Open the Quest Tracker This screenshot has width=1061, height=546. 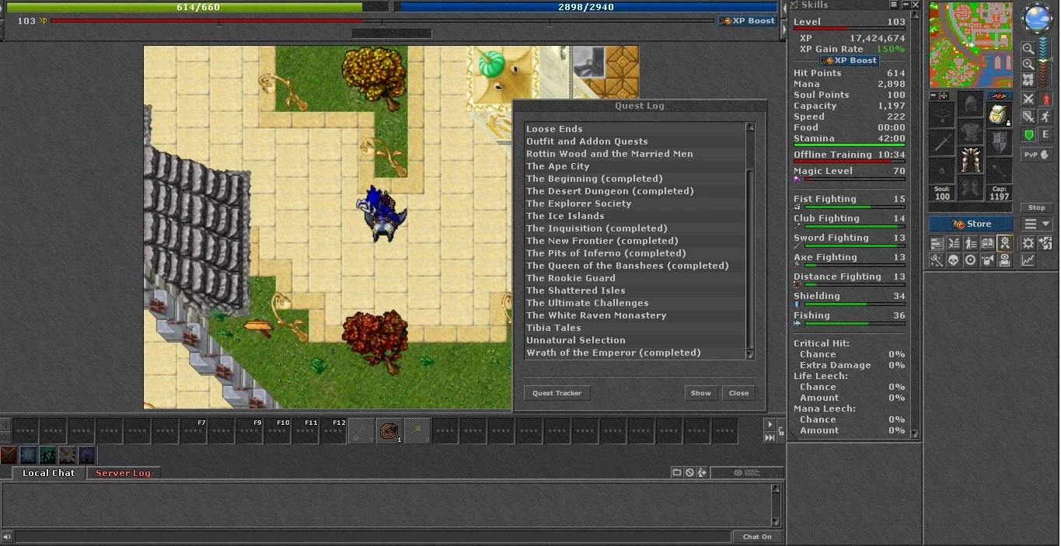[x=557, y=393]
